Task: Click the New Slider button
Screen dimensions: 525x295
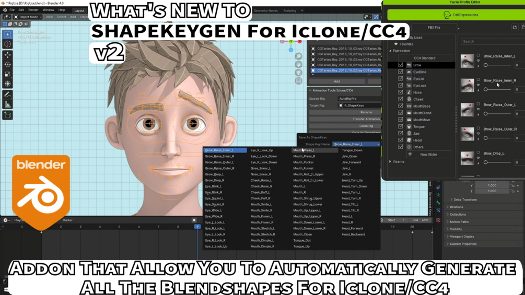Action: (428, 154)
